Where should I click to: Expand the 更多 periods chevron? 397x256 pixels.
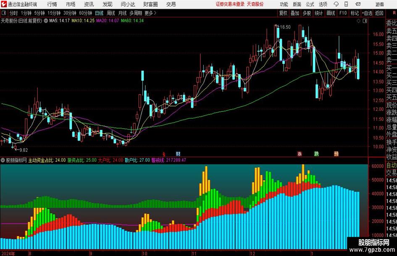click(155, 13)
